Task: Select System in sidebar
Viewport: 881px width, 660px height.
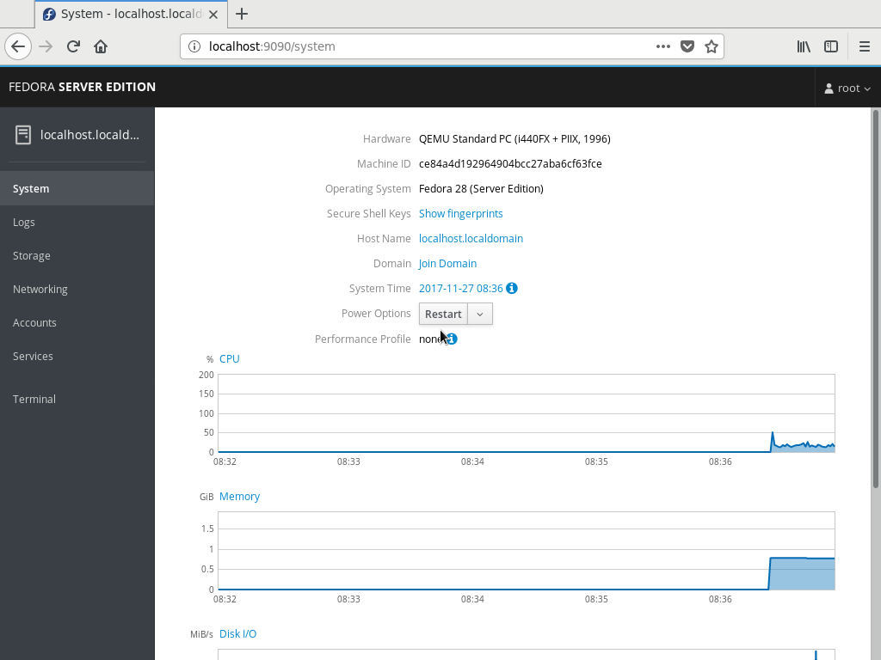Action: pyautogui.click(x=77, y=188)
